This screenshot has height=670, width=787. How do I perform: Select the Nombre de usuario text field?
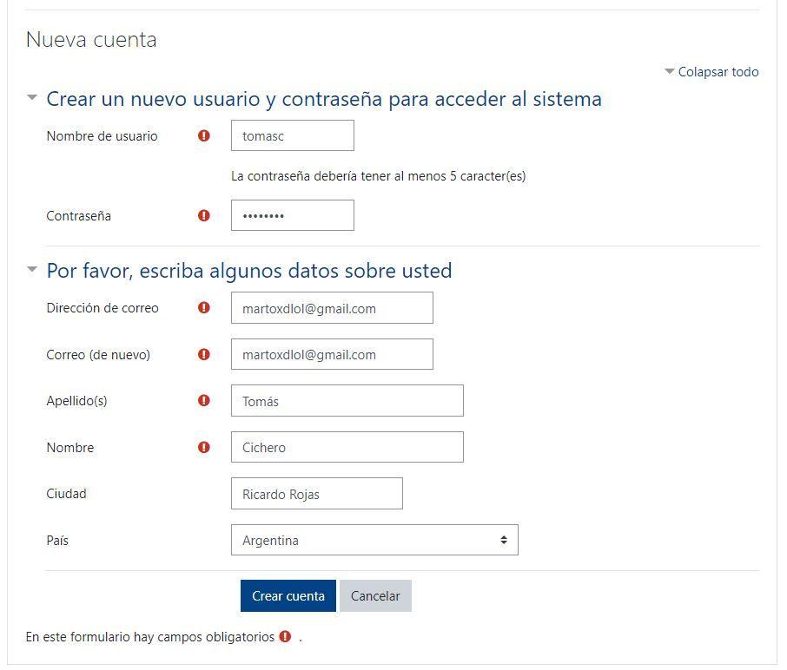(x=292, y=135)
